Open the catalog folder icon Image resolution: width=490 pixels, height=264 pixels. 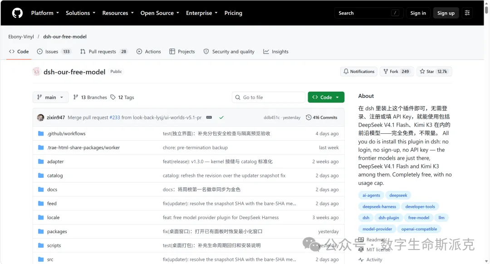click(x=41, y=176)
